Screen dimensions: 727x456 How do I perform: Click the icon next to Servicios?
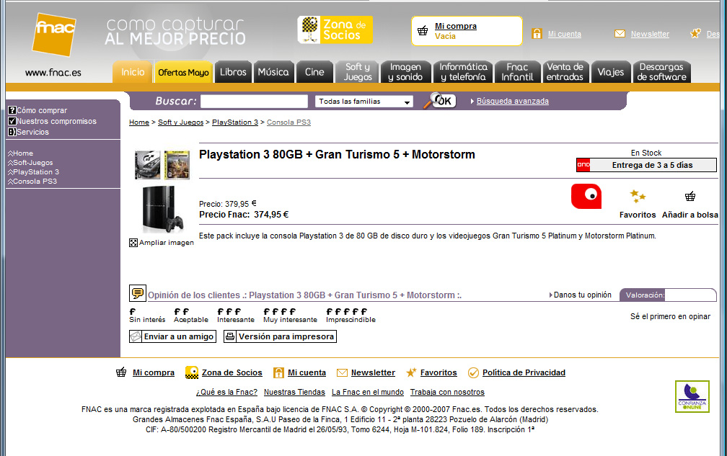[x=12, y=132]
